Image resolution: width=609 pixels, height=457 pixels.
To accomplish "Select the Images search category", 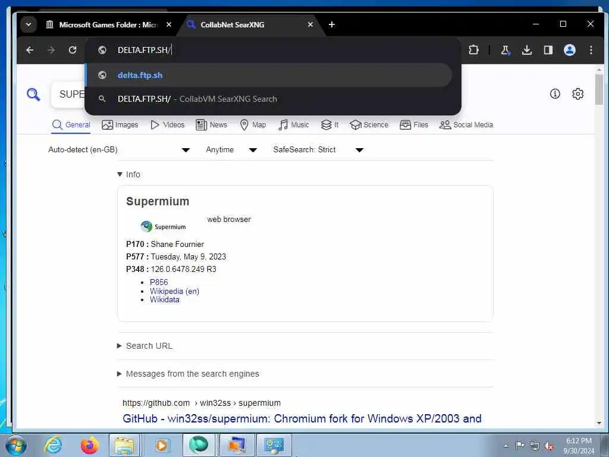I will tap(120, 125).
